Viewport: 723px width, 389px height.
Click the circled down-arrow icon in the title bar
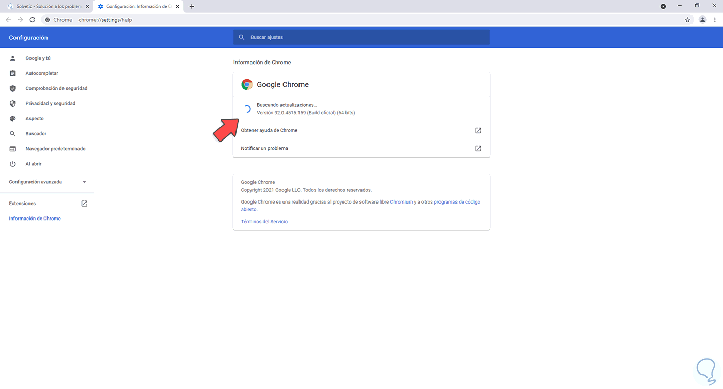pos(663,6)
